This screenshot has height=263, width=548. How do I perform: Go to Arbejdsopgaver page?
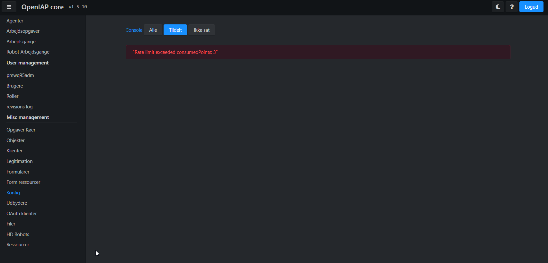23,31
